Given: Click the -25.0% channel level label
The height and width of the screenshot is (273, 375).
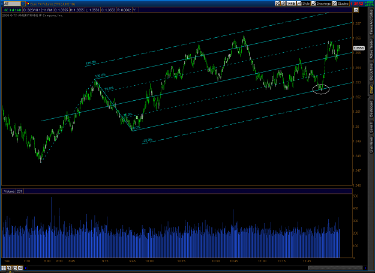Looking at the screenshot, I should (148, 140).
